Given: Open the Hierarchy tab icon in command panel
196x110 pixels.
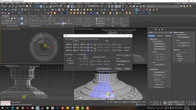Looking at the screenshot, I should (x=156, y=30).
